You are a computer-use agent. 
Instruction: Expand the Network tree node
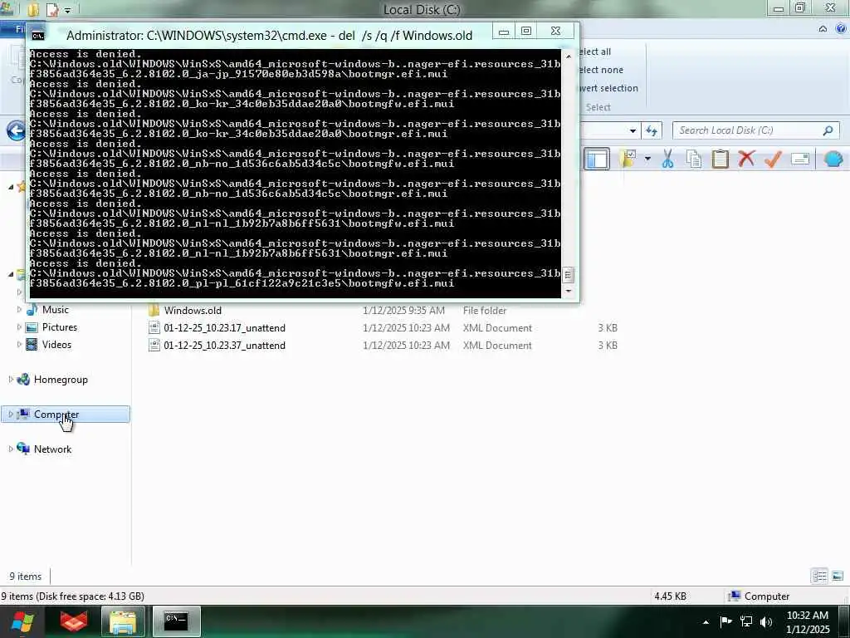coord(11,449)
